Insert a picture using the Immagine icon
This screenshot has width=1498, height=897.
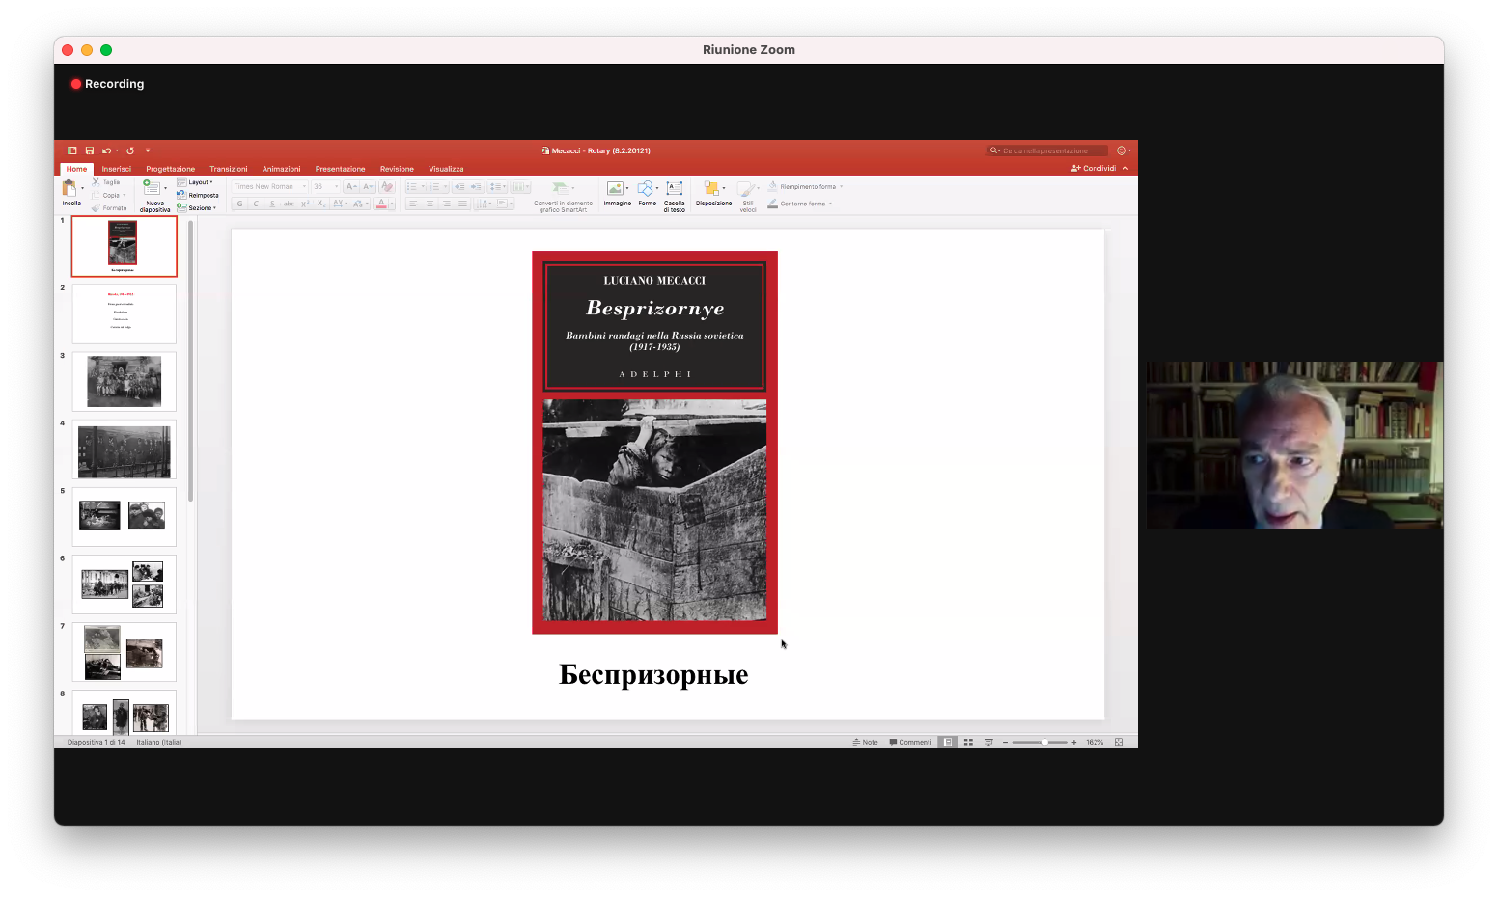615,188
